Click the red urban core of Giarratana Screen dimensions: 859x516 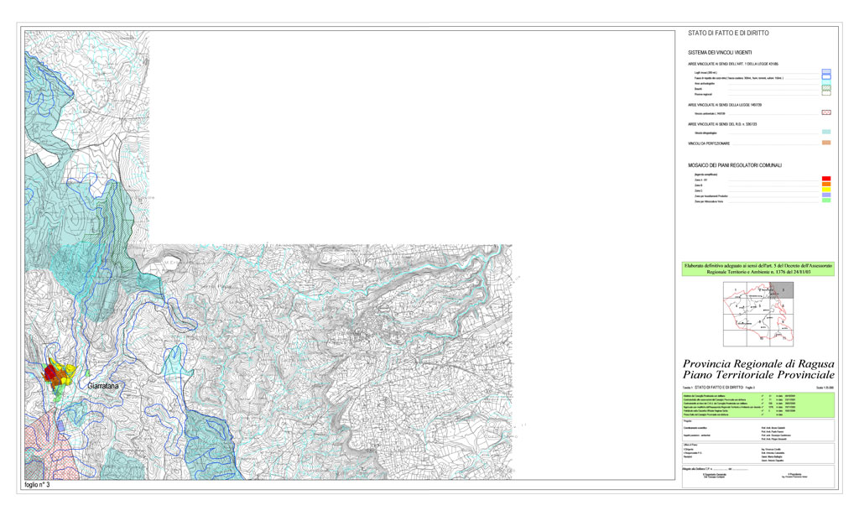point(50,371)
